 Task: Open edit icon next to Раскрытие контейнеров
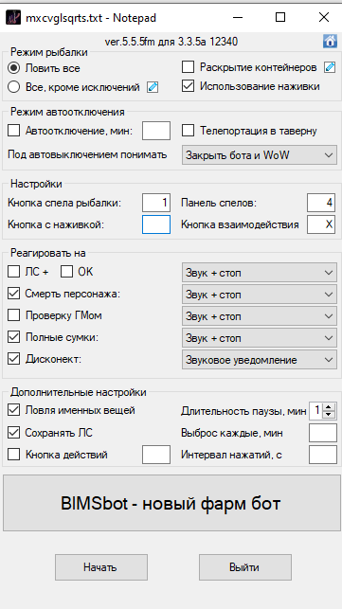point(330,67)
